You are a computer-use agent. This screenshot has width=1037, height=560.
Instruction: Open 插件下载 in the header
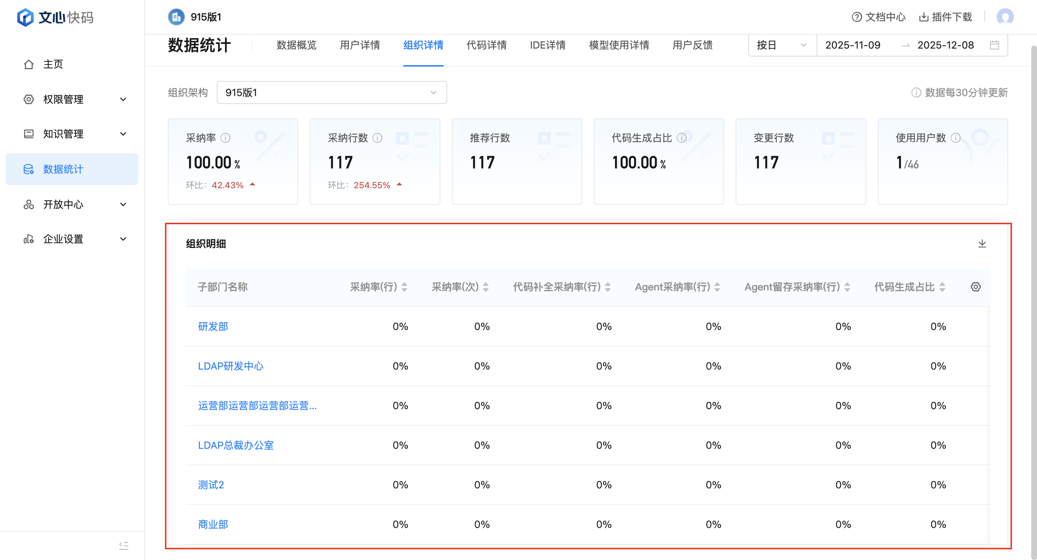pos(945,17)
